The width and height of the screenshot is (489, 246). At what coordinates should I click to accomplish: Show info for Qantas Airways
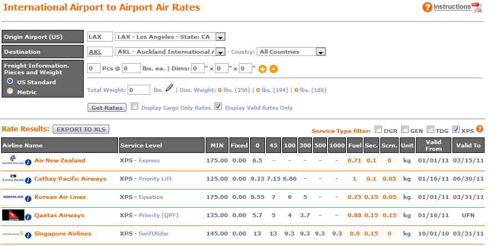pyautogui.click(x=28, y=217)
